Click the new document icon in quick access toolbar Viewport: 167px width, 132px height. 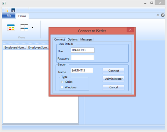pyautogui.click(x=7, y=10)
